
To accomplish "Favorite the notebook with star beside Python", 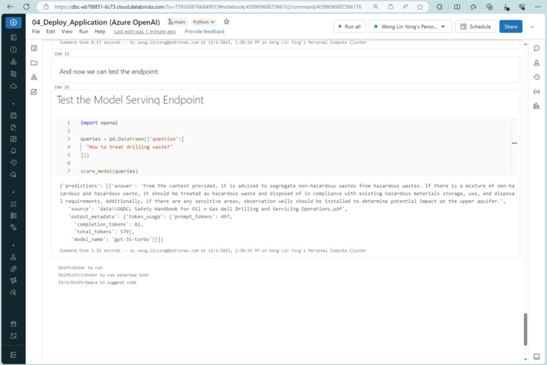I will [x=227, y=22].
